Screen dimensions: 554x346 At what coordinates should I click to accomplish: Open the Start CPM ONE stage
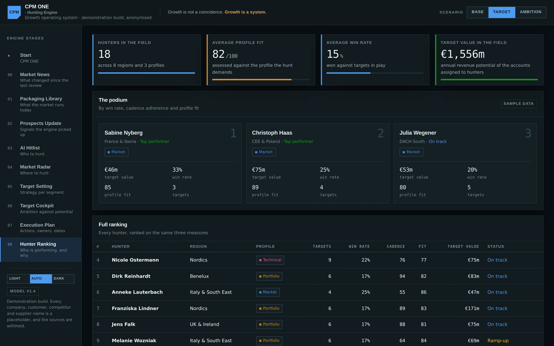(41, 58)
